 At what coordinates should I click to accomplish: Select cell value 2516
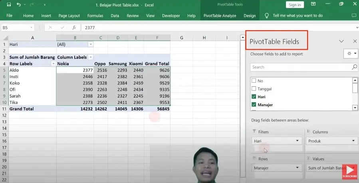(x=101, y=70)
